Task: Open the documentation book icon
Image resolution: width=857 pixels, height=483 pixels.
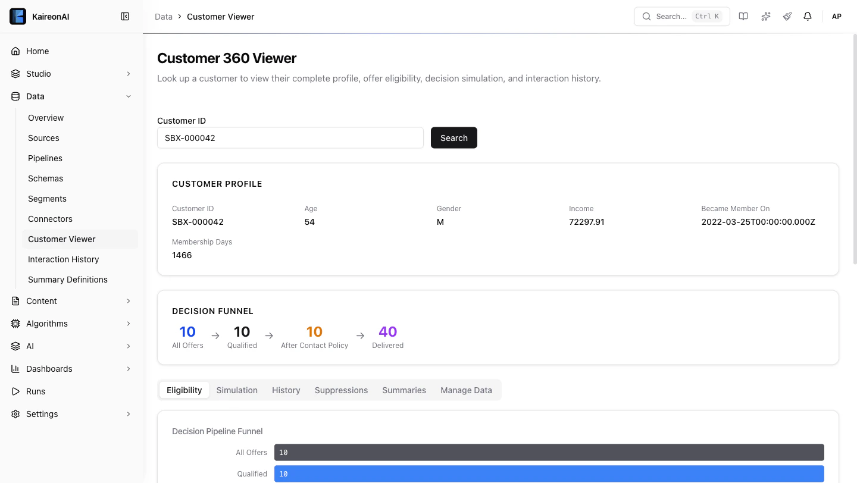Action: (743, 16)
